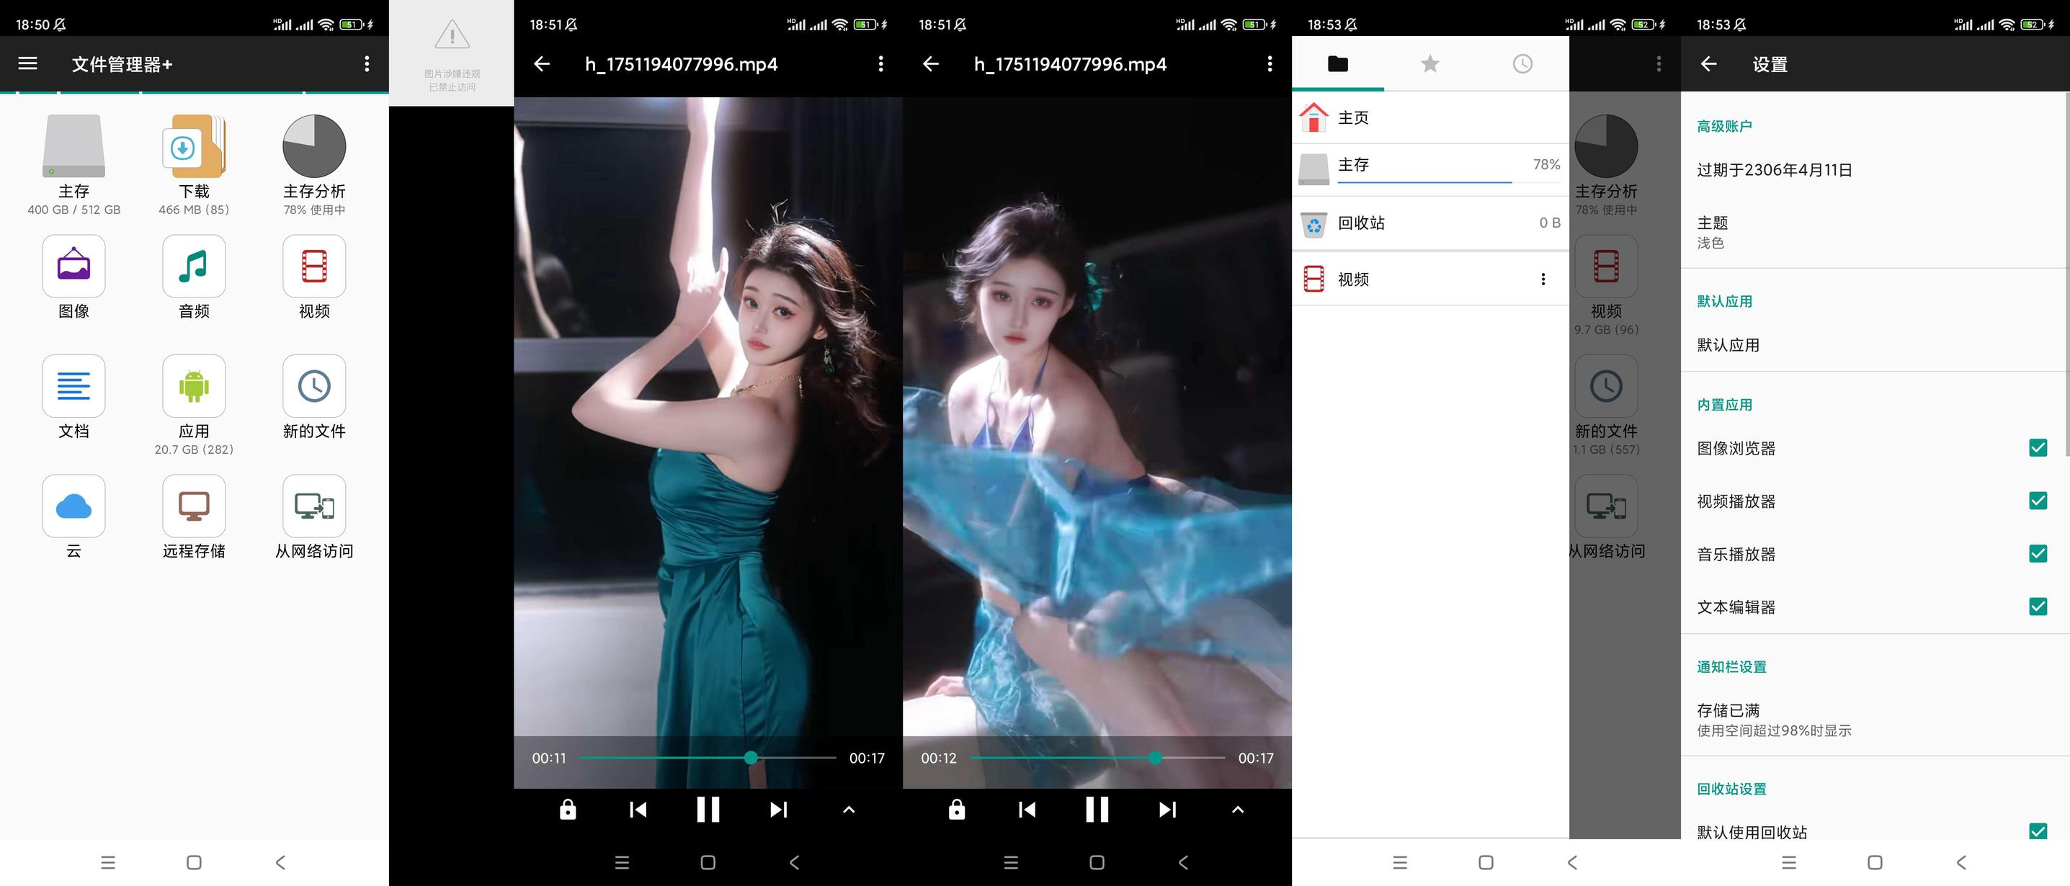Viewport: 2070px width, 886px height.
Task: Tap the hamburger menu in 文件管理器+
Action: (x=27, y=63)
